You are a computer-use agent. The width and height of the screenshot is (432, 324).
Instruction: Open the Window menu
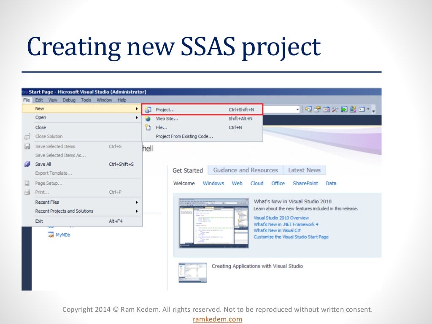tap(105, 100)
